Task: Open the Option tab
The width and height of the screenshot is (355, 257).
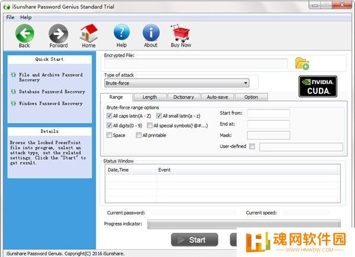Action: 251,97
